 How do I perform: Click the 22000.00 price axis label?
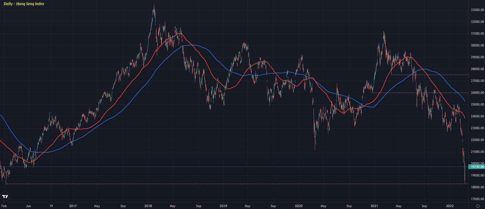(477, 140)
